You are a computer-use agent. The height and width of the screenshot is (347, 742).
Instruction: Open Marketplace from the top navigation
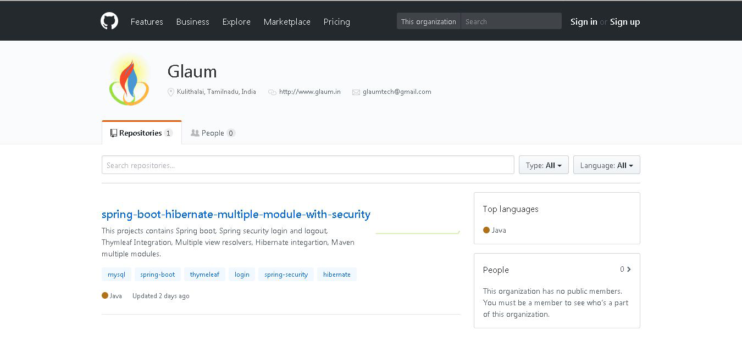click(x=287, y=22)
